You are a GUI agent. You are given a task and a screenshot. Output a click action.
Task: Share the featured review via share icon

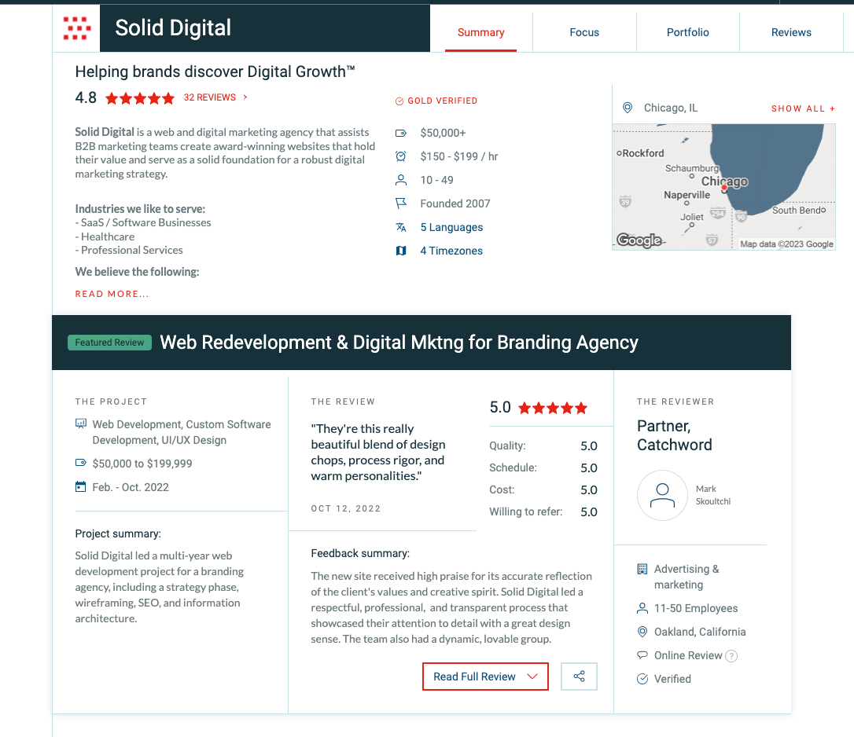point(579,676)
